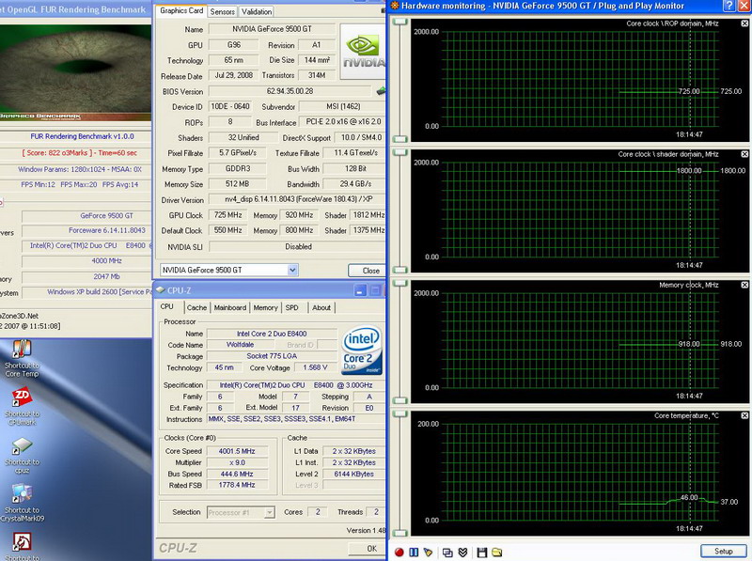Click the clear history brush icon
The image size is (752, 561).
tap(428, 553)
